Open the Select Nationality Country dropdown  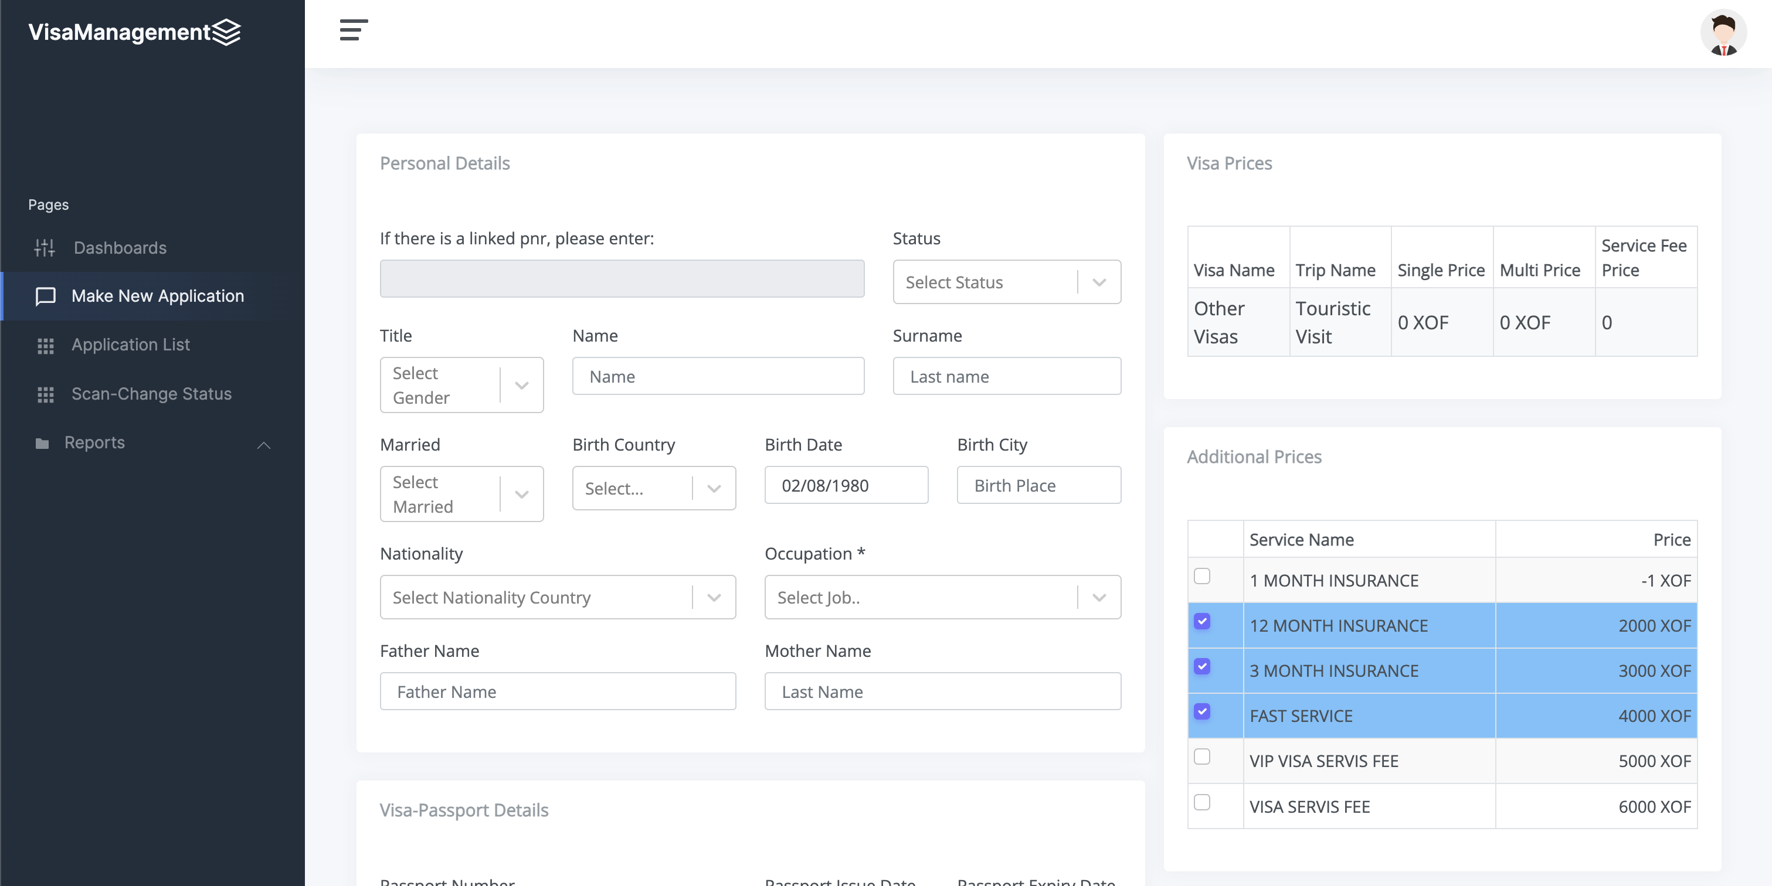click(x=557, y=597)
